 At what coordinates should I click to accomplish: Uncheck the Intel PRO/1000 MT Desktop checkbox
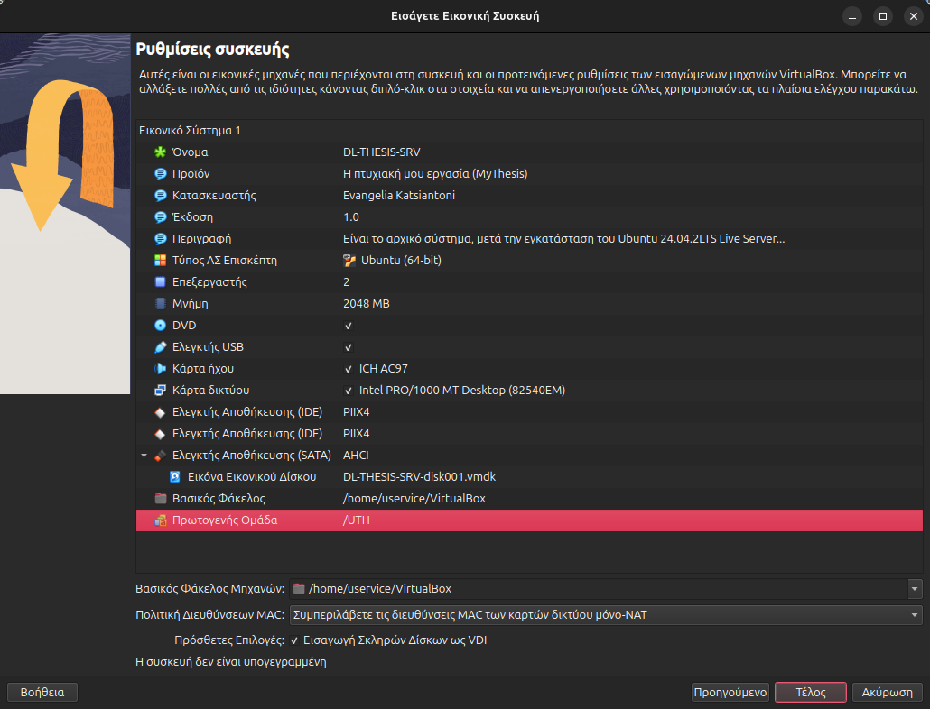click(x=349, y=391)
